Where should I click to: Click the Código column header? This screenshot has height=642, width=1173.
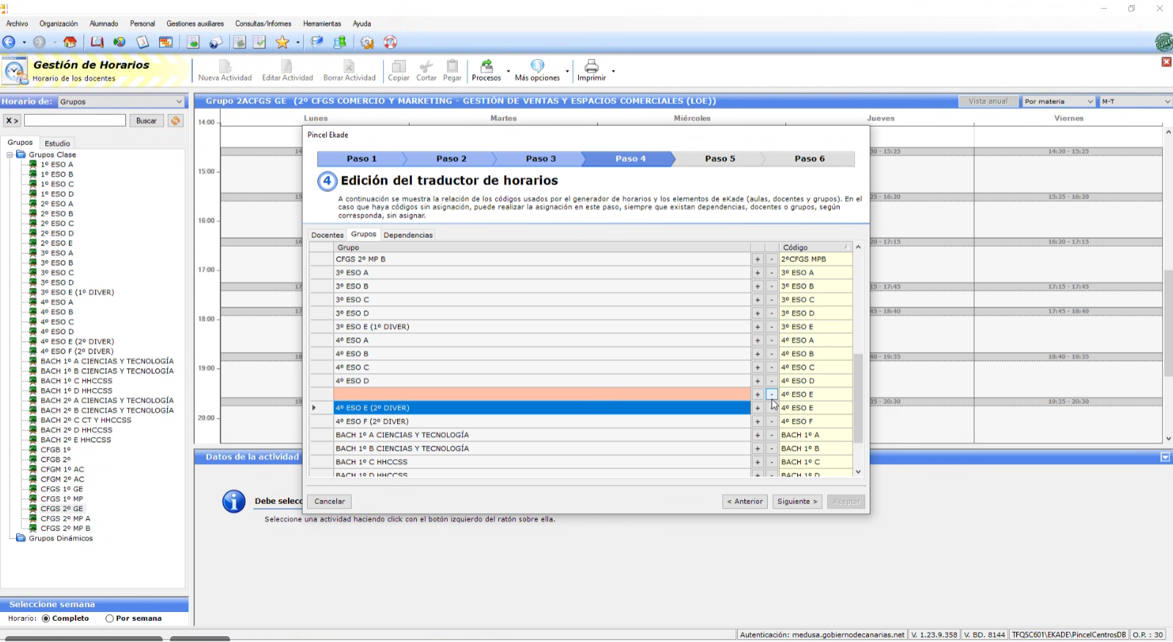click(x=815, y=247)
